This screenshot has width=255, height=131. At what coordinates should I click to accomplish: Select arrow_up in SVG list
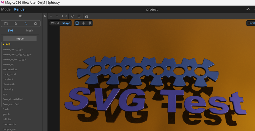pyautogui.click(x=8, y=64)
